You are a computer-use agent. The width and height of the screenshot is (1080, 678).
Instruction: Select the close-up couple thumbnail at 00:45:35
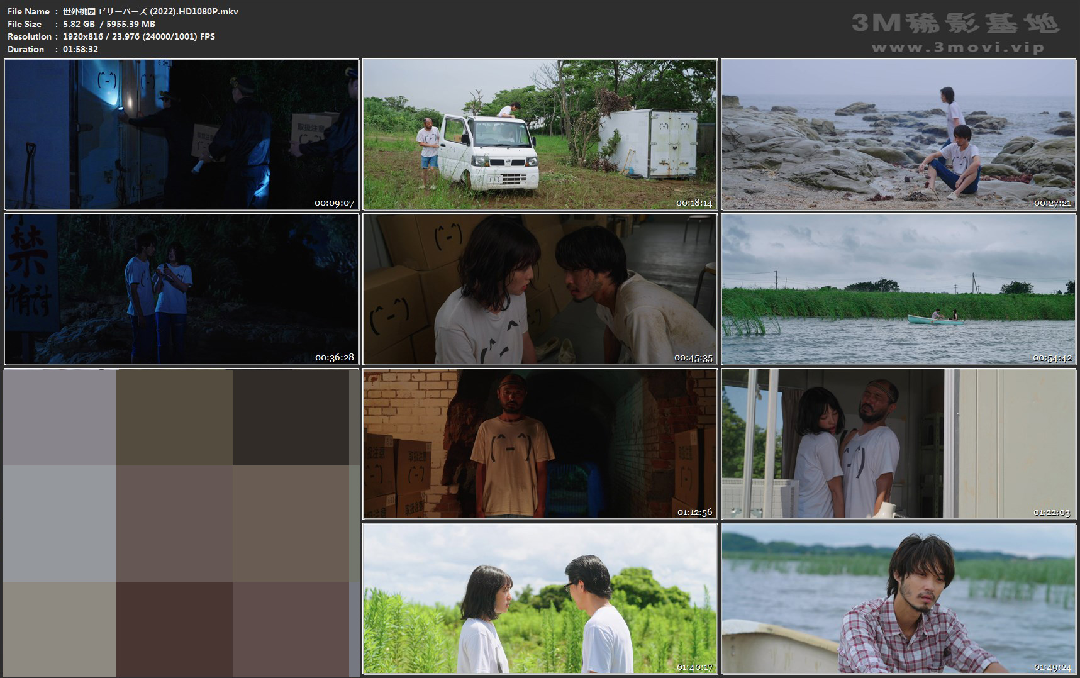tap(540, 289)
